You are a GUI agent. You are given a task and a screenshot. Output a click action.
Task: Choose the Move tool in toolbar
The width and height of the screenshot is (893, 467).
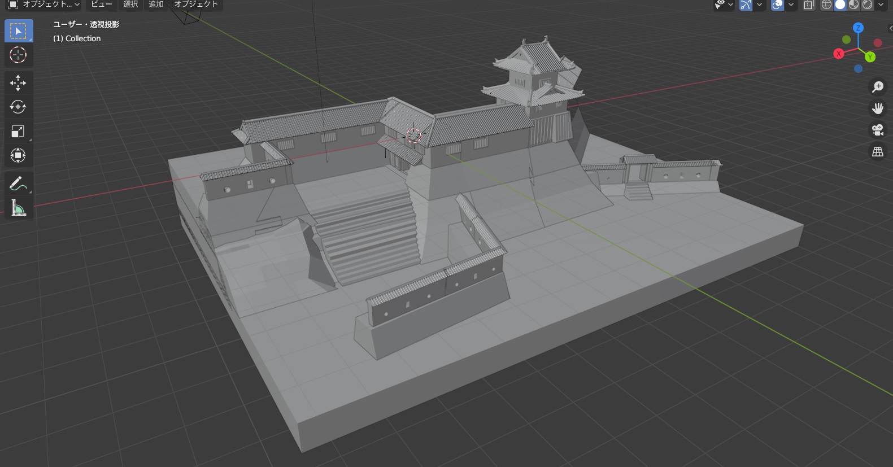pyautogui.click(x=19, y=83)
